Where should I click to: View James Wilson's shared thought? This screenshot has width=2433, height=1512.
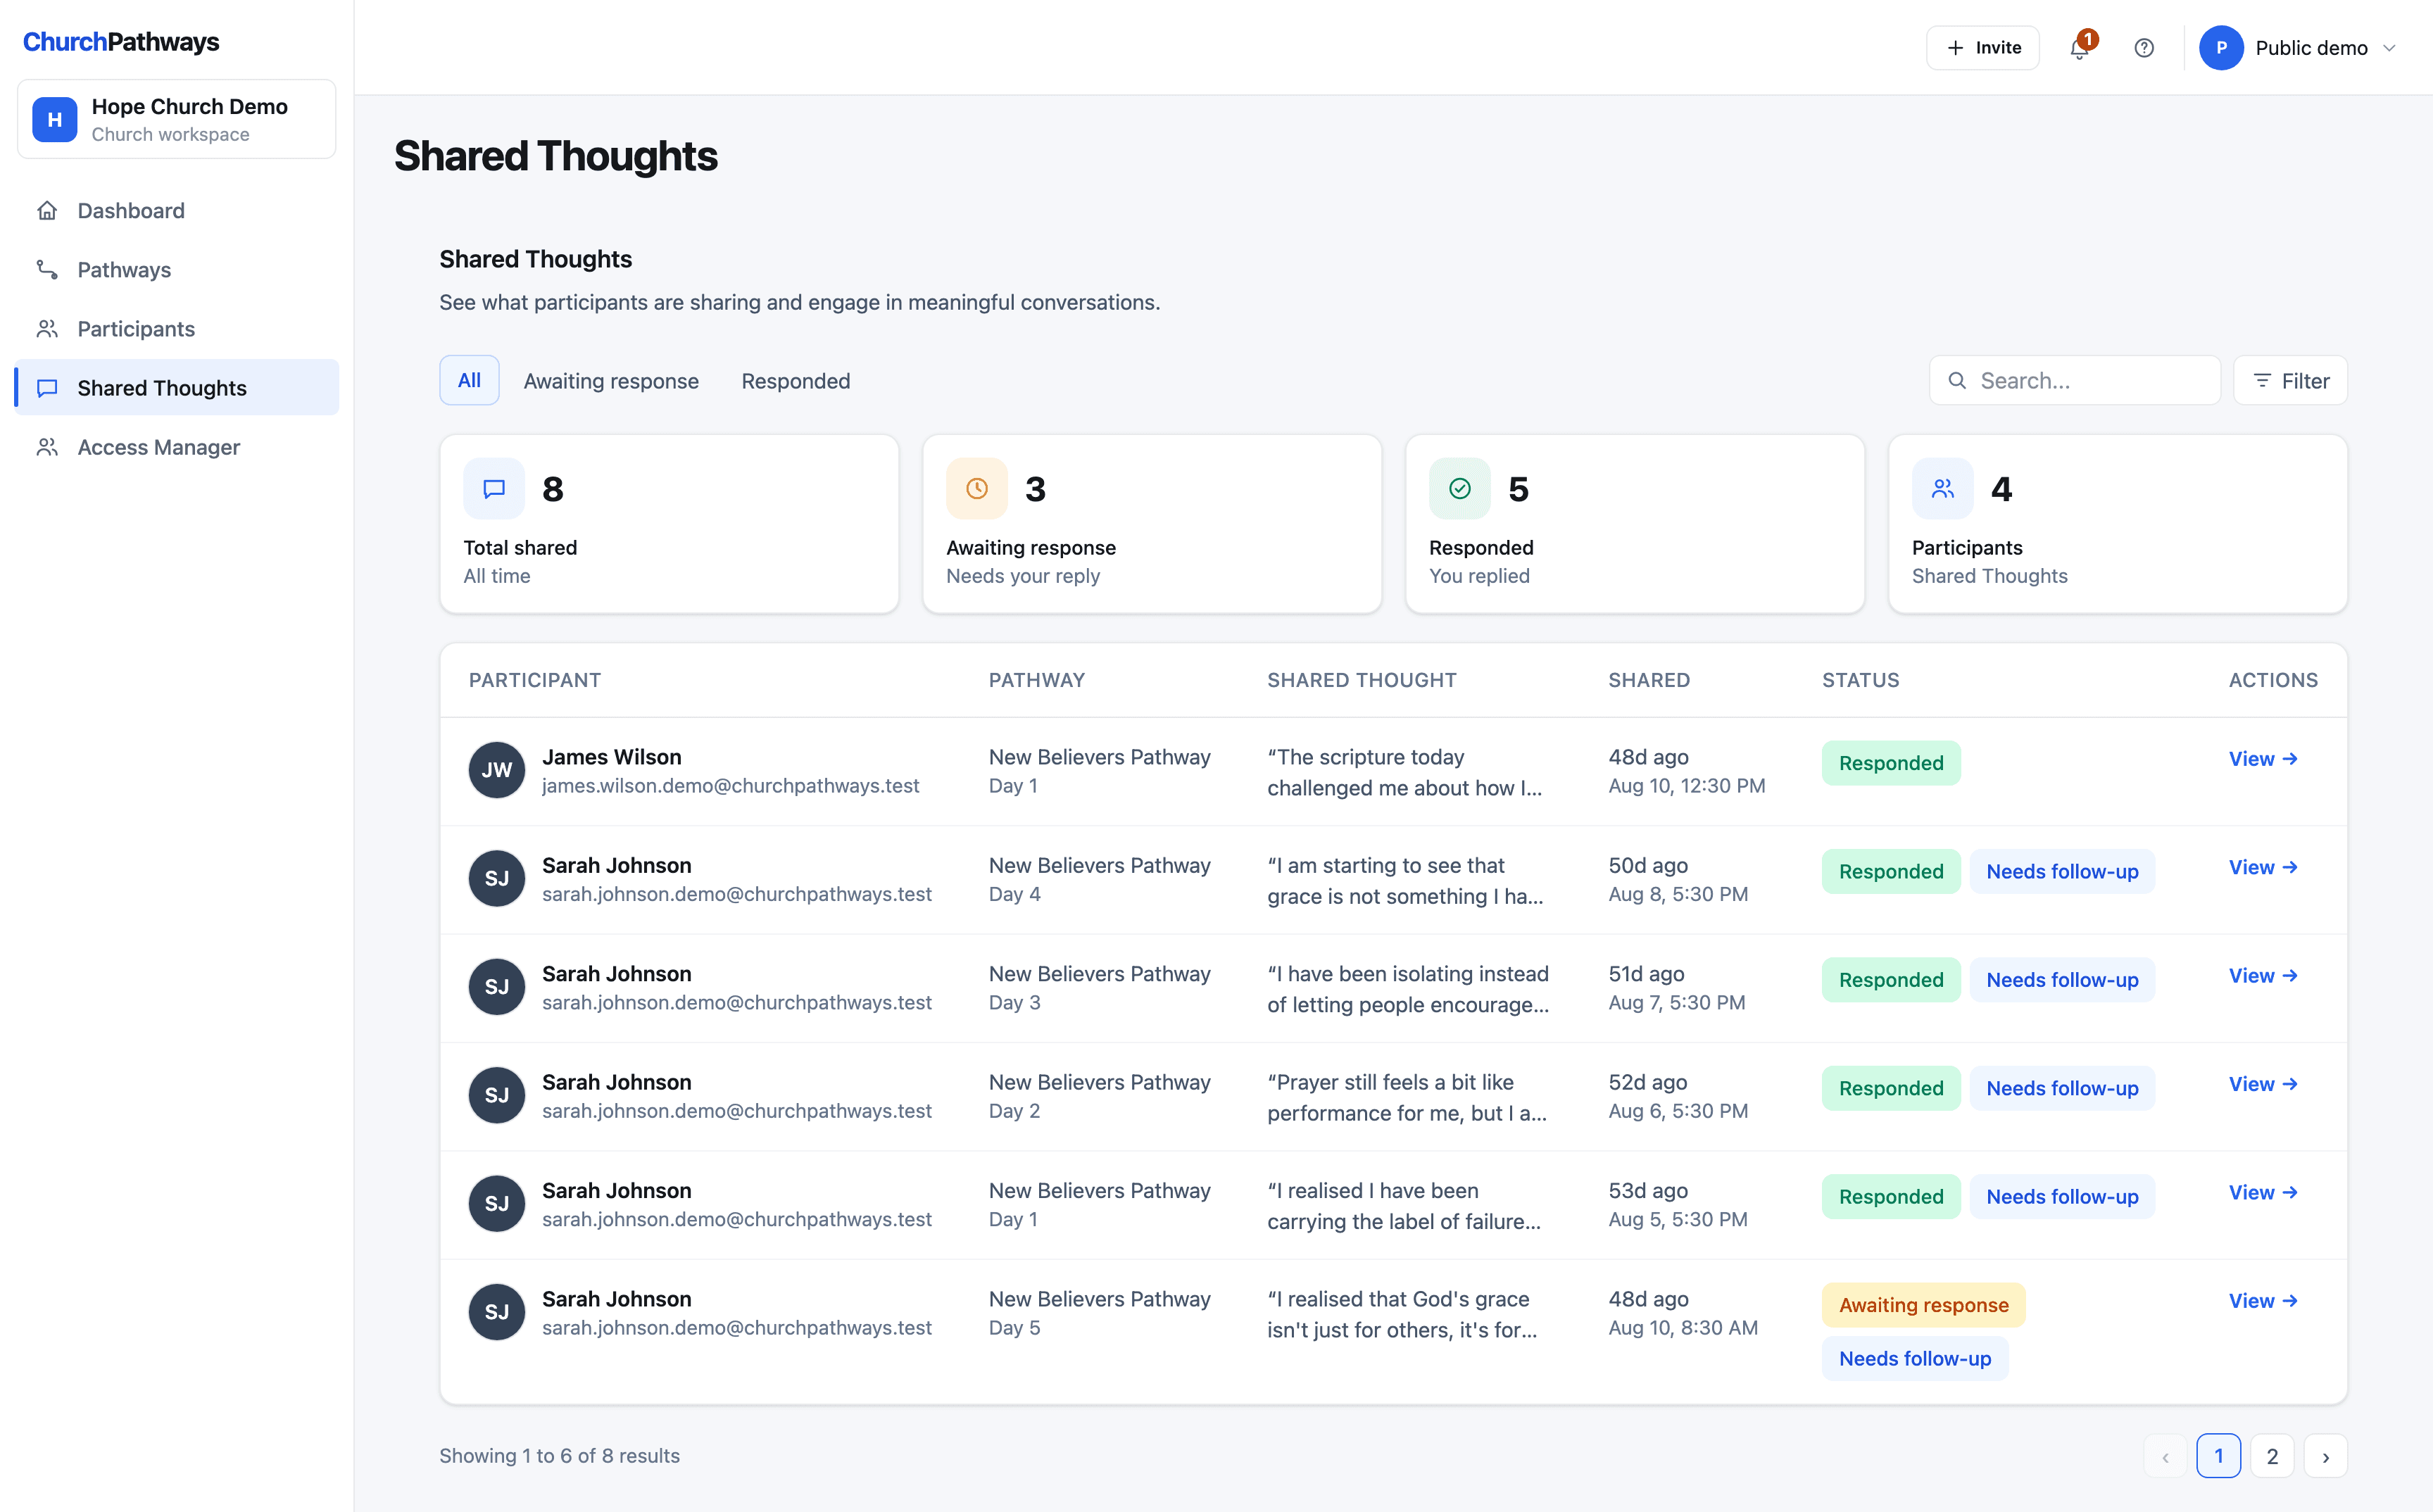(2263, 759)
